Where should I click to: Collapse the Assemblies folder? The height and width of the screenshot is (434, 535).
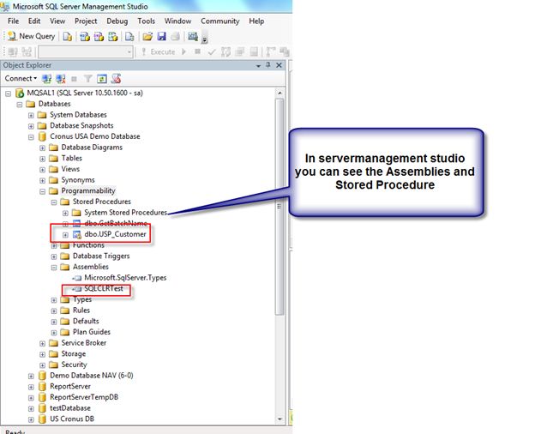(x=54, y=268)
